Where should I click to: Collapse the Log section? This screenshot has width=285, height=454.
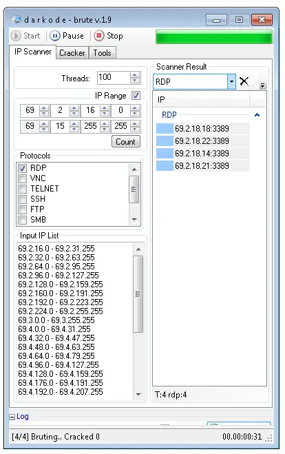(12, 417)
